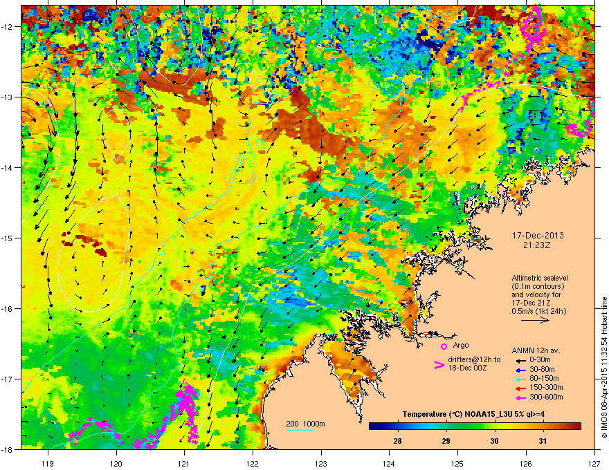Click the longitude axis label 123
The height and width of the screenshot is (470, 609).
click(321, 463)
